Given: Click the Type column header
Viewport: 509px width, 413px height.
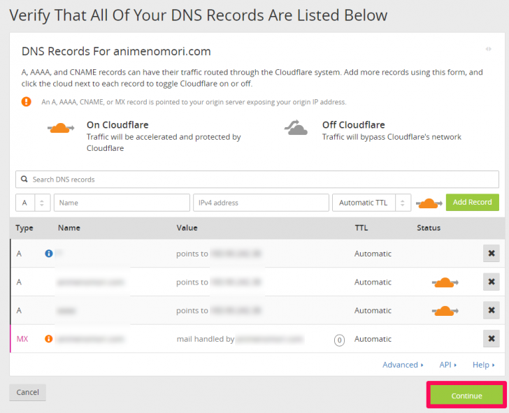Looking at the screenshot, I should pyautogui.click(x=24, y=228).
